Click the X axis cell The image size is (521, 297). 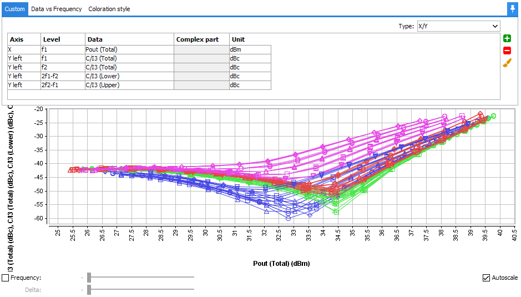(24, 49)
